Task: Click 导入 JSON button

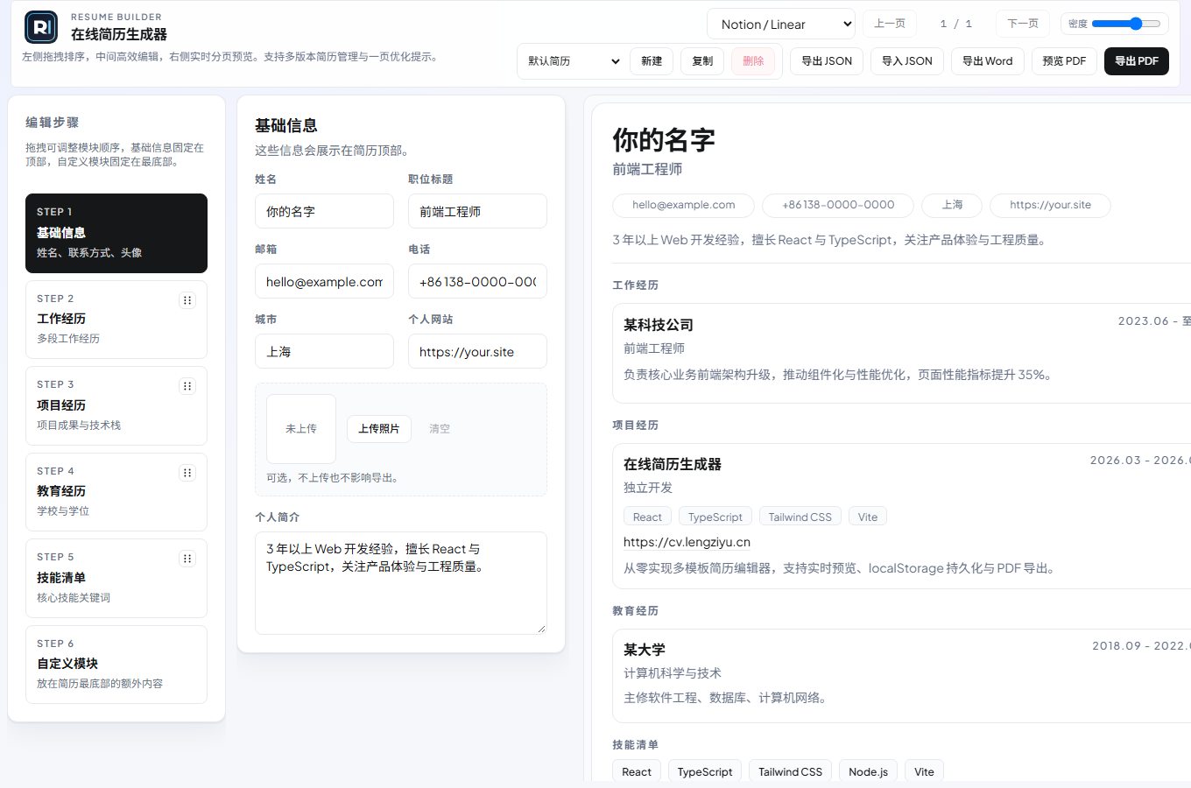Action: pos(907,61)
